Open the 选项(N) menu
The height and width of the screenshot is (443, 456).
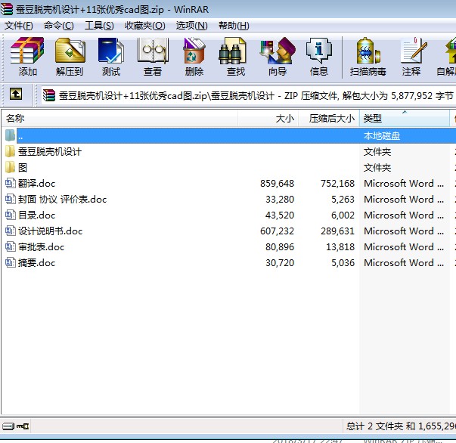coord(191,26)
